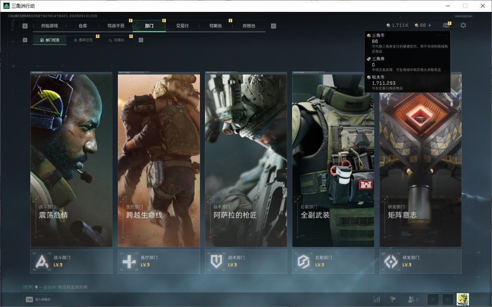Click the A key hint icon
This screenshot has width=492, height=307.
point(25,40)
